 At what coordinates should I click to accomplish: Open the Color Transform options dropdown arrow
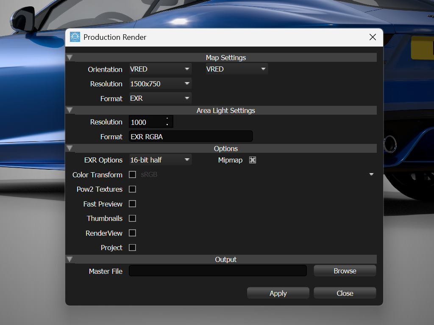(372, 174)
